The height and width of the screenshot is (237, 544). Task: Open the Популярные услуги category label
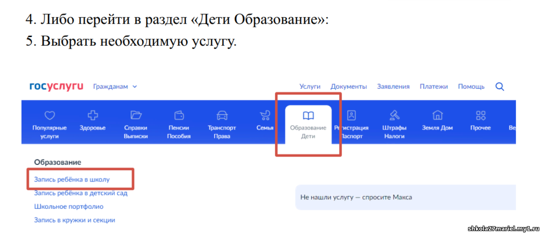tap(50, 132)
